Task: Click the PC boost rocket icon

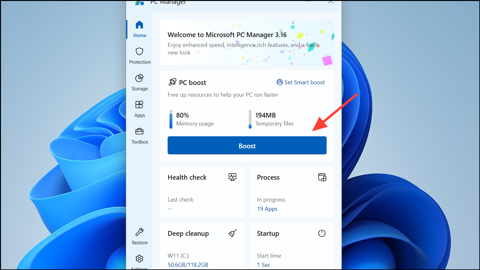Action: pyautogui.click(x=172, y=82)
